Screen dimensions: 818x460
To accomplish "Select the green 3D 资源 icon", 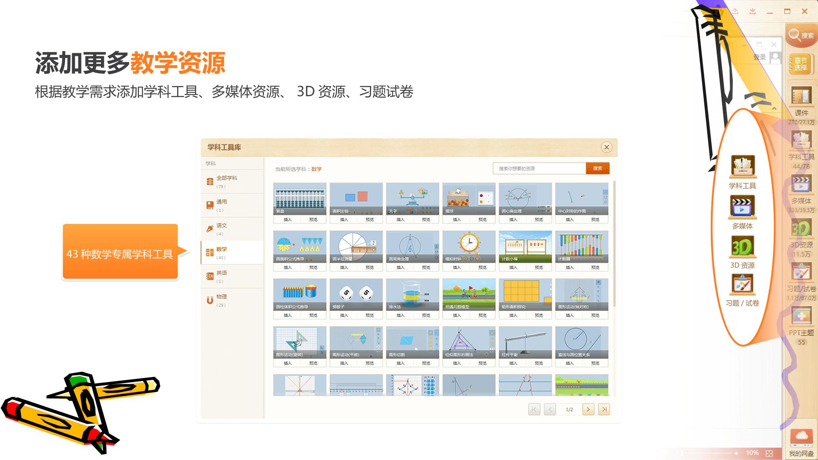I will tap(743, 247).
